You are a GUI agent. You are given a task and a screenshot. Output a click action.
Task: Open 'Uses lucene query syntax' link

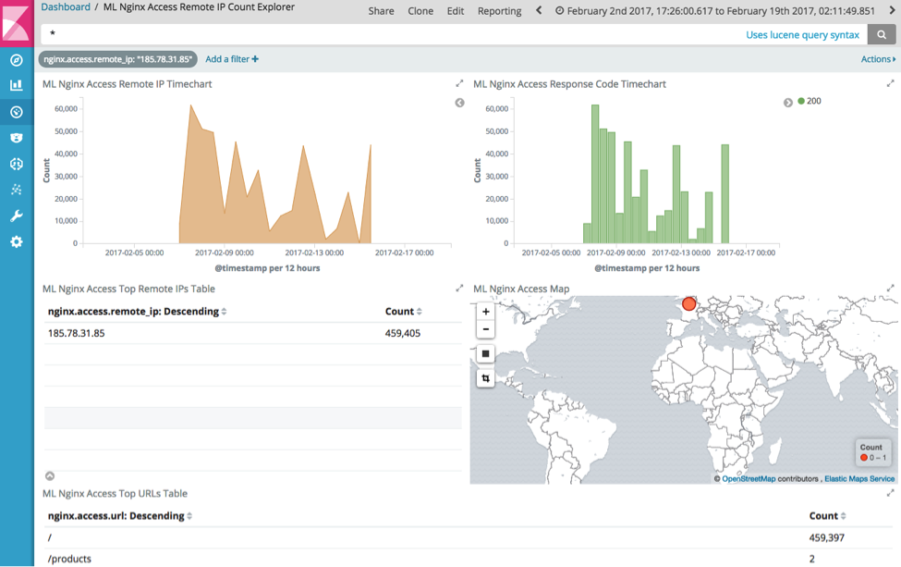(802, 35)
